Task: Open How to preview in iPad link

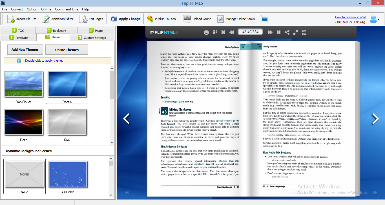Action: click(x=350, y=17)
